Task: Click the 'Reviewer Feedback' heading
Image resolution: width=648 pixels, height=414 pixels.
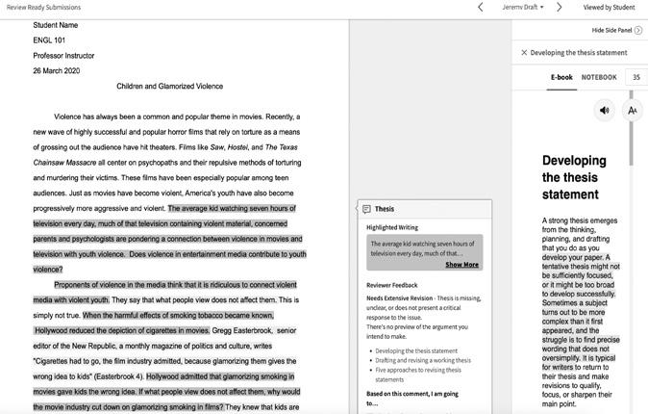Action: pos(391,285)
